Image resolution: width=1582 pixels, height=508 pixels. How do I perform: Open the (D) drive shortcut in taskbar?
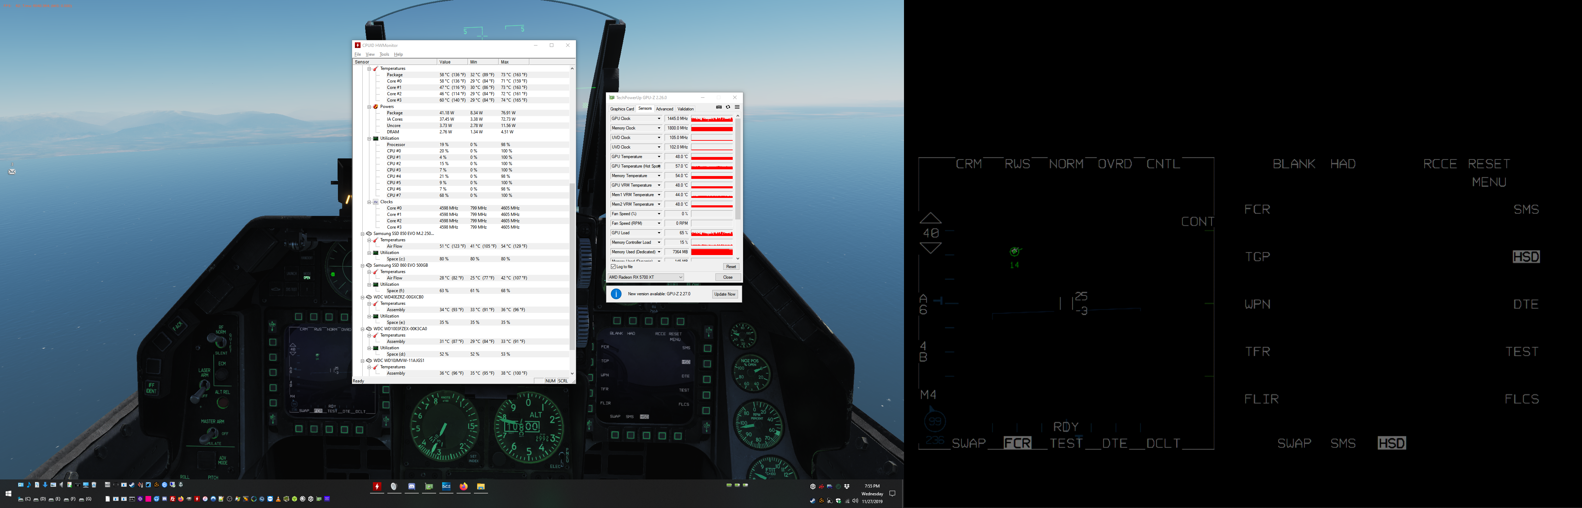40,499
